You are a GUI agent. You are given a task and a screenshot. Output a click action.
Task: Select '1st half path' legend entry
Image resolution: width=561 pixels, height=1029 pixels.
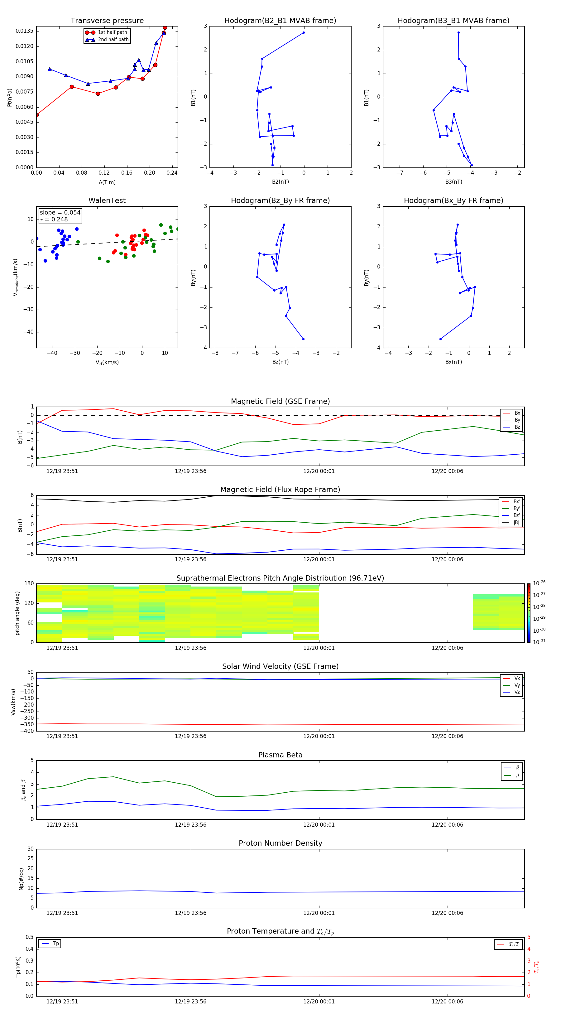click(x=107, y=32)
